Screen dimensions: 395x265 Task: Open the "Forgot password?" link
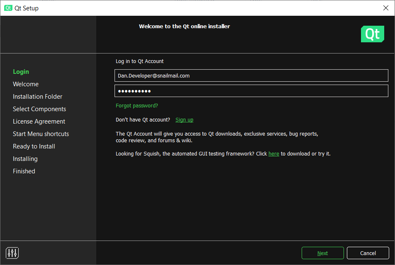pos(137,105)
